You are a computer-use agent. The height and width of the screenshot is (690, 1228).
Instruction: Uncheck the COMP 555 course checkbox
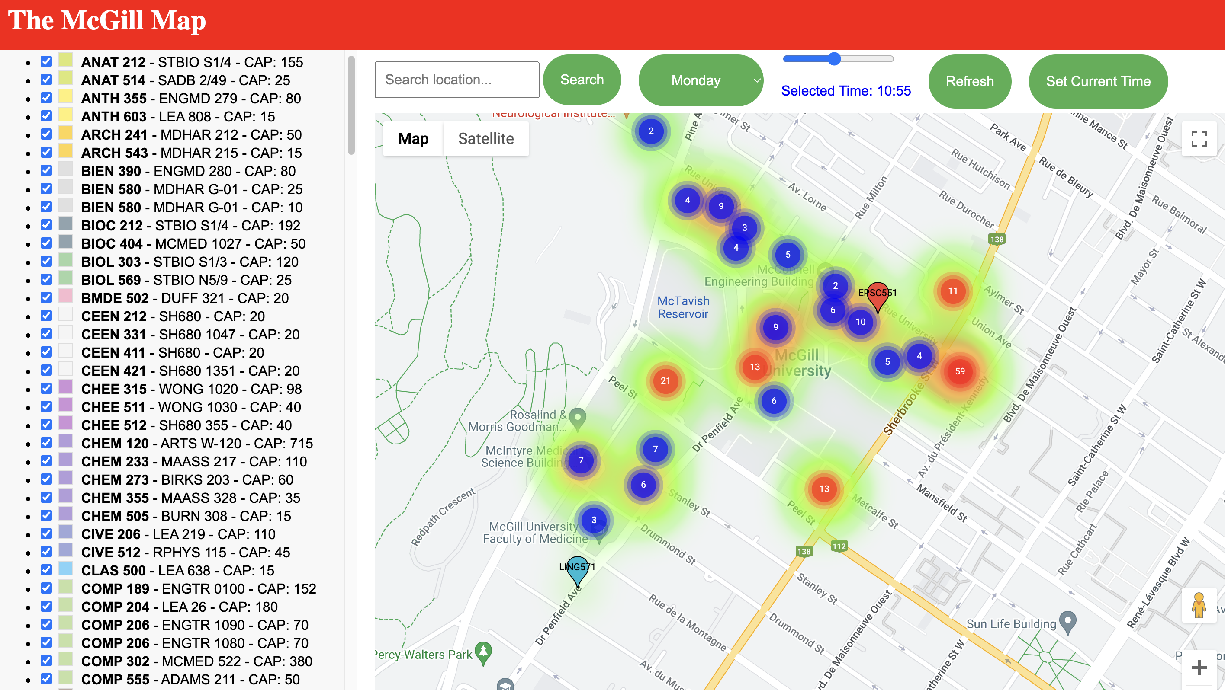click(x=46, y=680)
